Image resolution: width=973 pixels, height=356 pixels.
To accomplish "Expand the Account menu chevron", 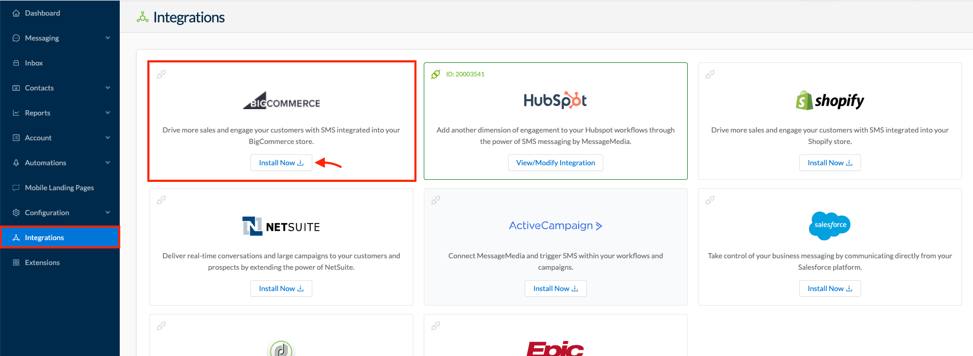I will pyautogui.click(x=108, y=138).
